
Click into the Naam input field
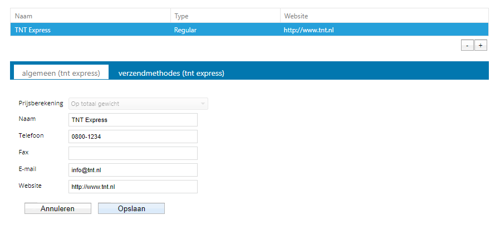(133, 120)
